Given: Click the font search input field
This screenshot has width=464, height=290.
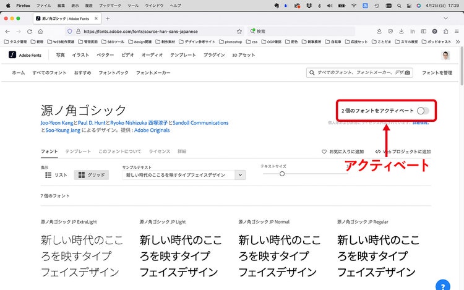Looking at the screenshot, I should 359,72.
